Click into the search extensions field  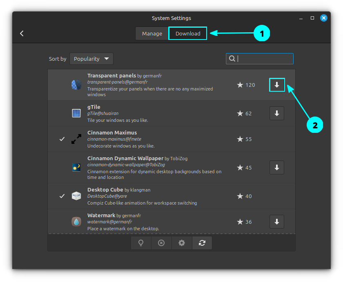[263, 59]
